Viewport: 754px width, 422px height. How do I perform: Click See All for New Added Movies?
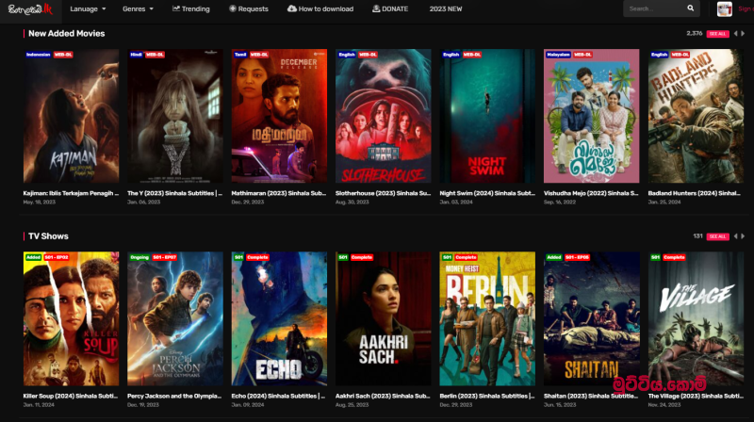(717, 33)
